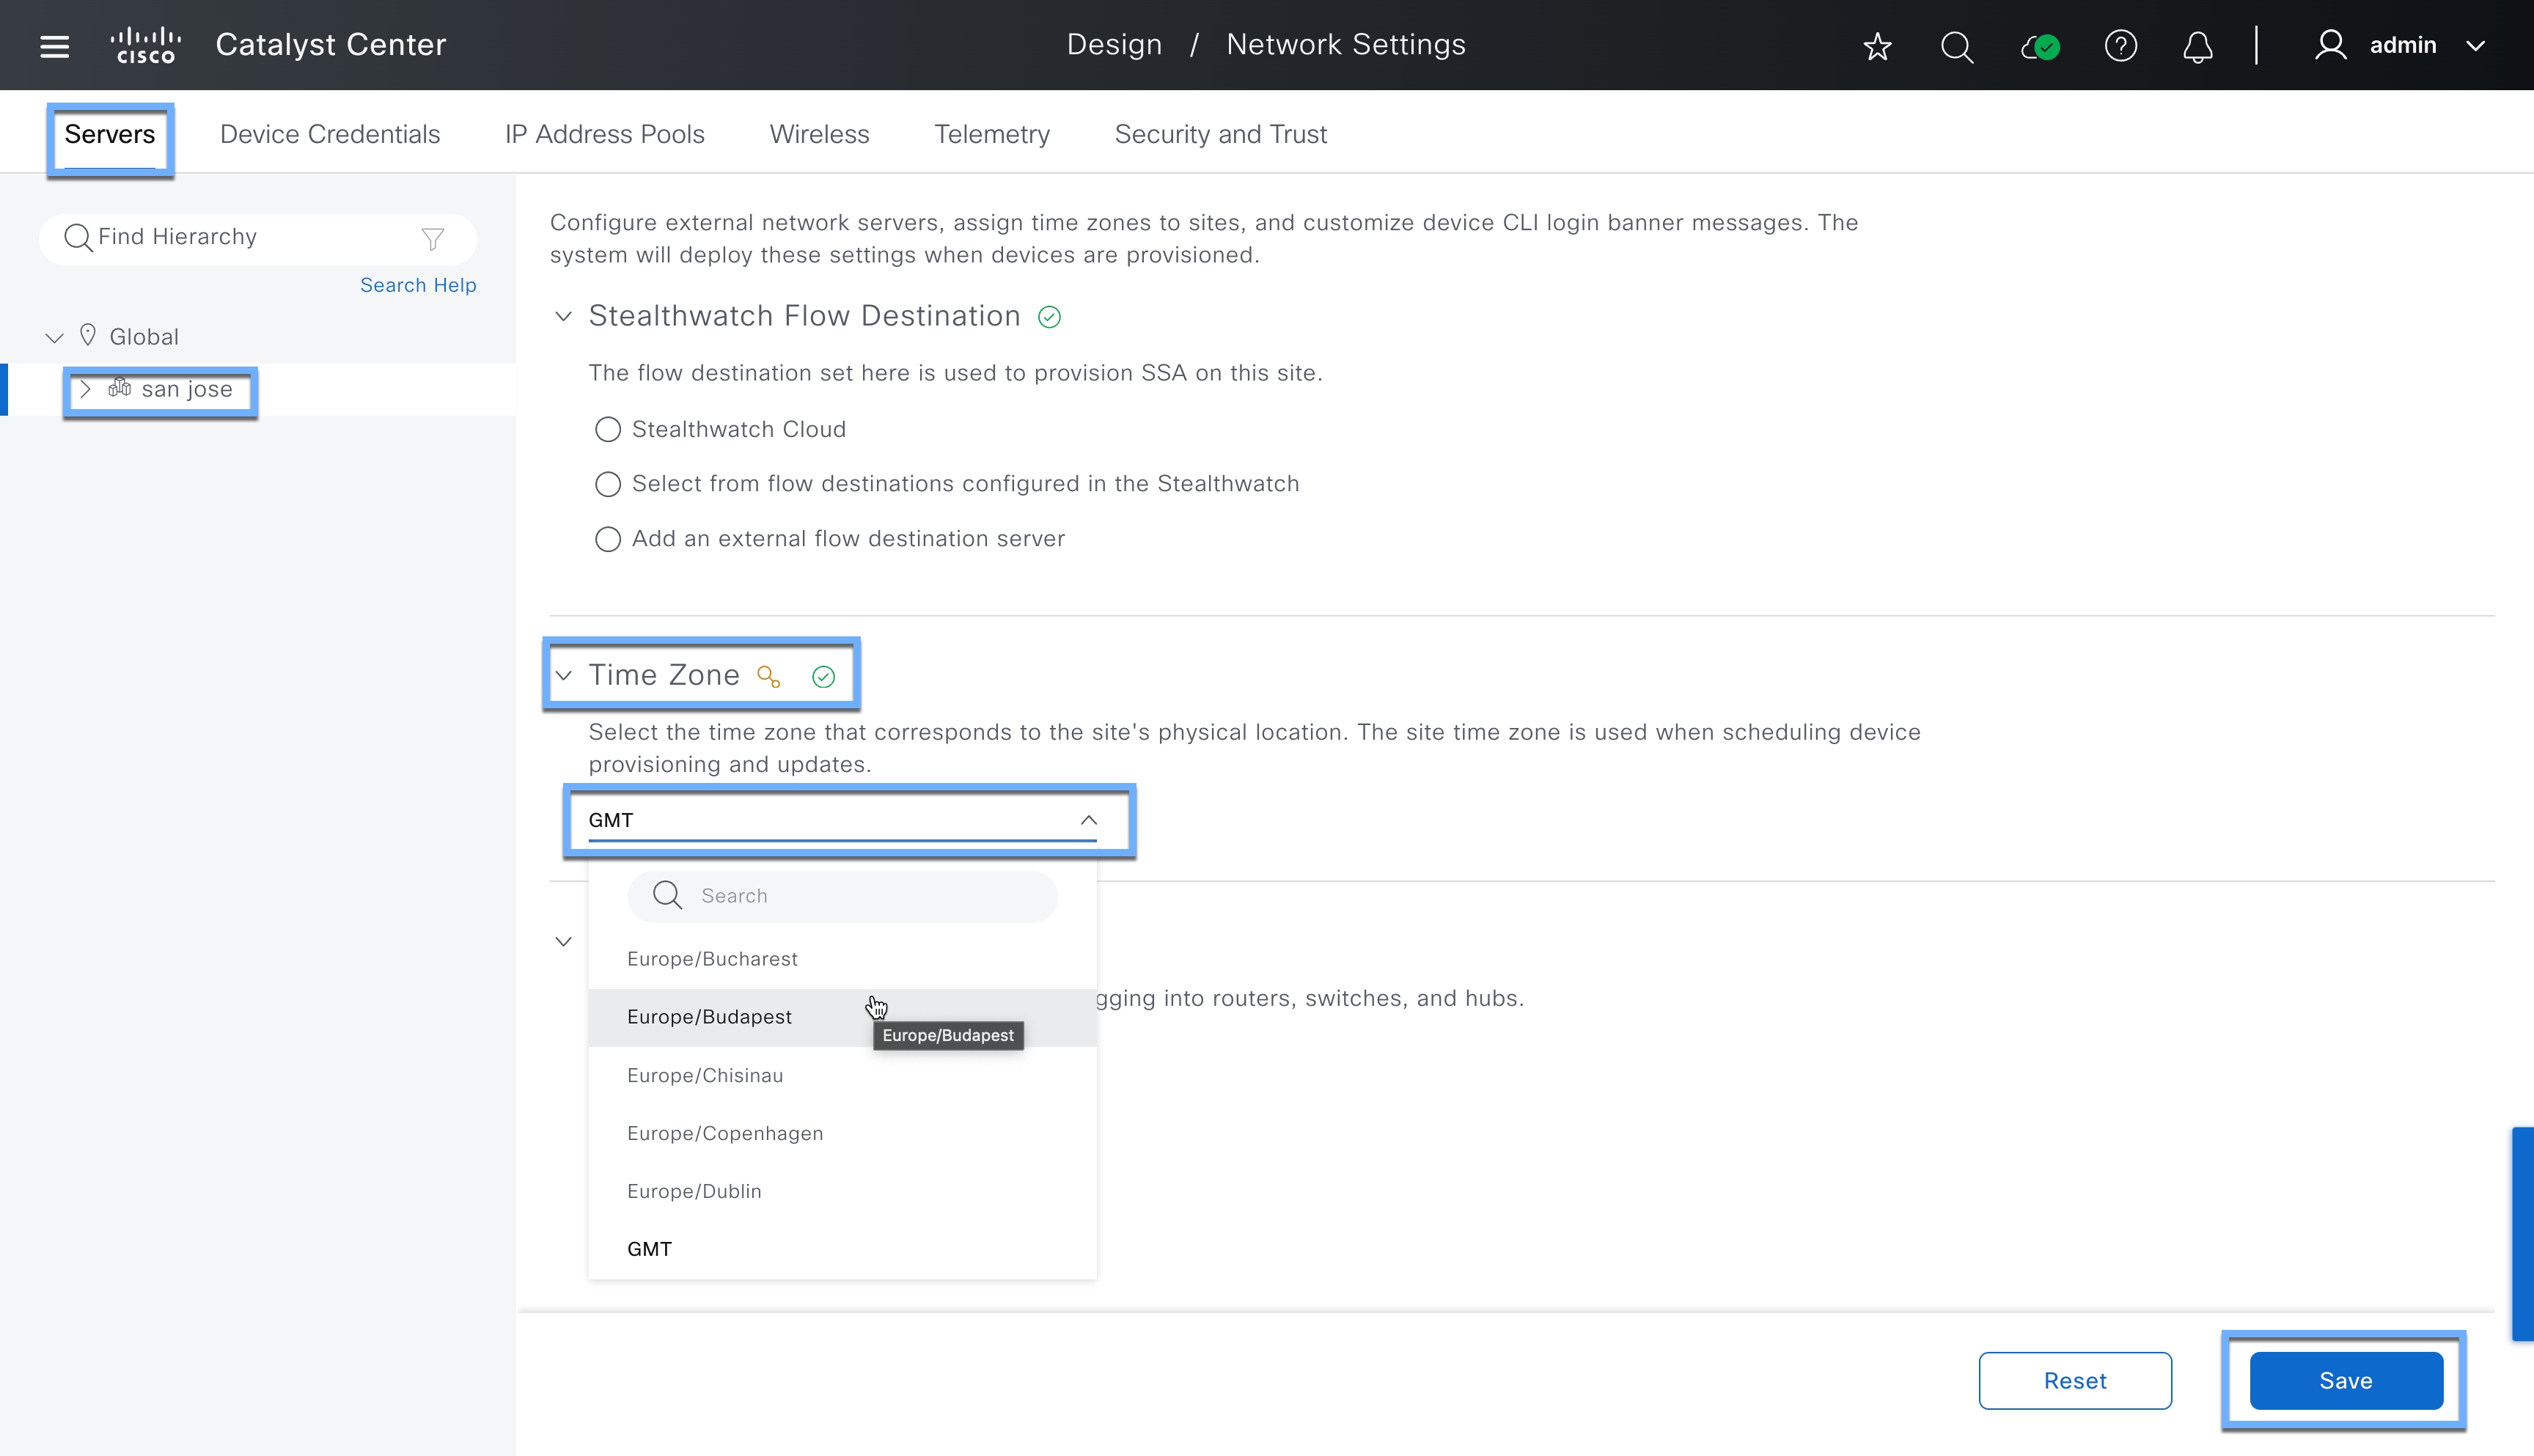This screenshot has width=2534, height=1456.
Task: Open the Telemetry tab
Action: pyautogui.click(x=991, y=134)
